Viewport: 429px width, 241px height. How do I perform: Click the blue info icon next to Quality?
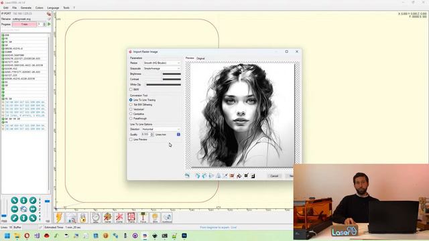pyautogui.click(x=179, y=135)
